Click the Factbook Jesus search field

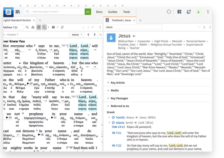tap(133, 27)
